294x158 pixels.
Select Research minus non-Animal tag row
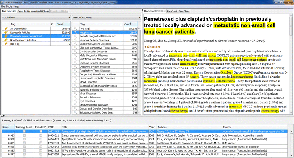pos(26,36)
